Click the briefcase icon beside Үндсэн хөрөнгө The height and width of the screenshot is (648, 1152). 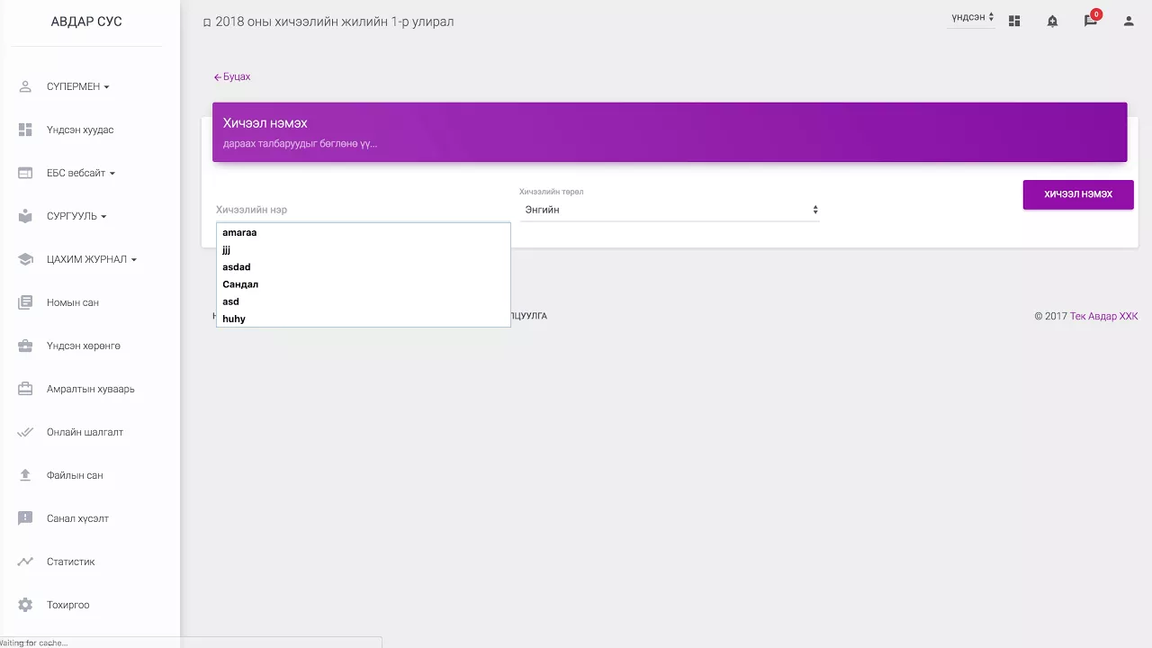tap(25, 346)
